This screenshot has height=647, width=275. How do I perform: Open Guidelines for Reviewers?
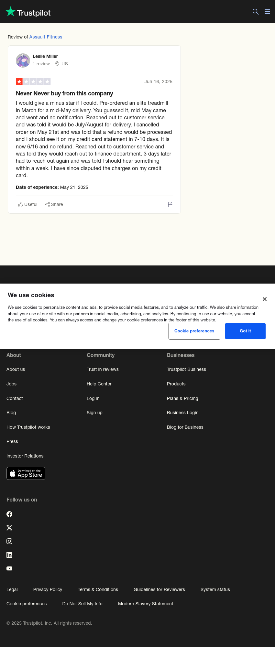(x=159, y=589)
